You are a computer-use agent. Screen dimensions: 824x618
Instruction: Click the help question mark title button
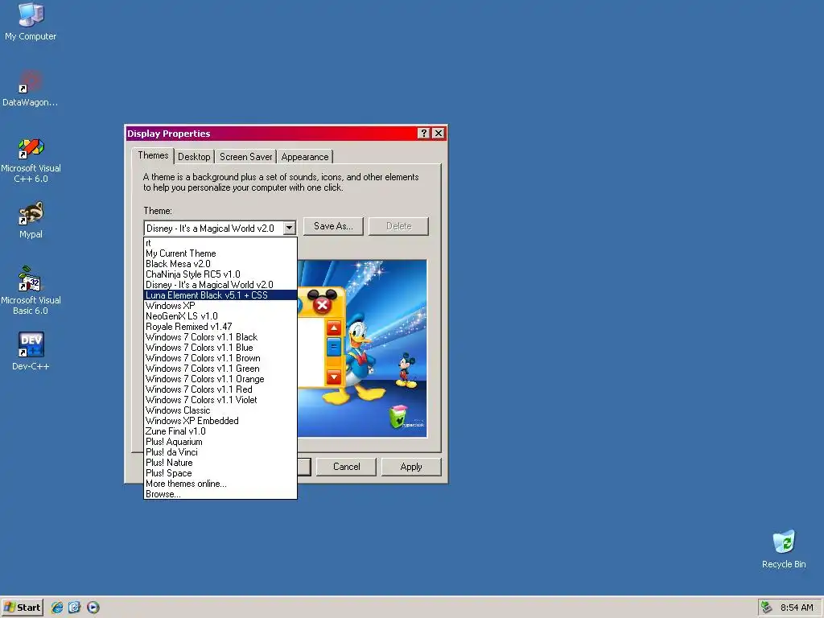pos(423,134)
